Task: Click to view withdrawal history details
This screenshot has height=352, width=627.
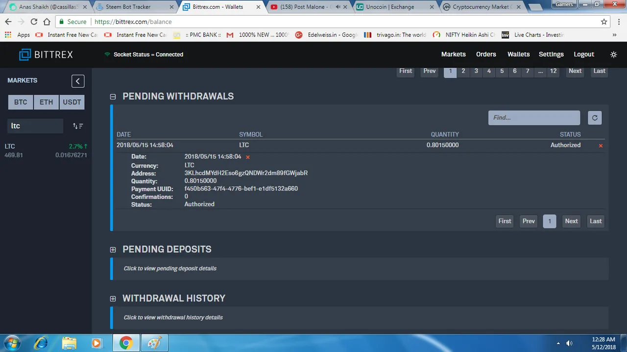Action: click(173, 317)
